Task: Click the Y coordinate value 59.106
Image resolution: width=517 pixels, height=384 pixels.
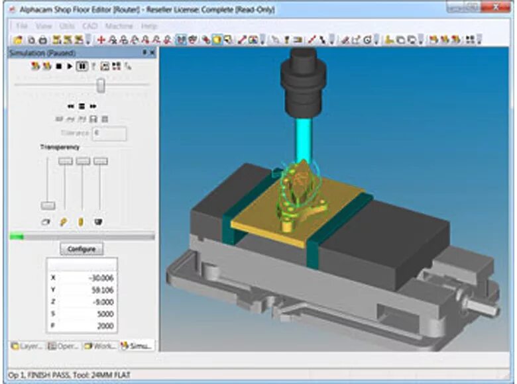Action: (103, 290)
